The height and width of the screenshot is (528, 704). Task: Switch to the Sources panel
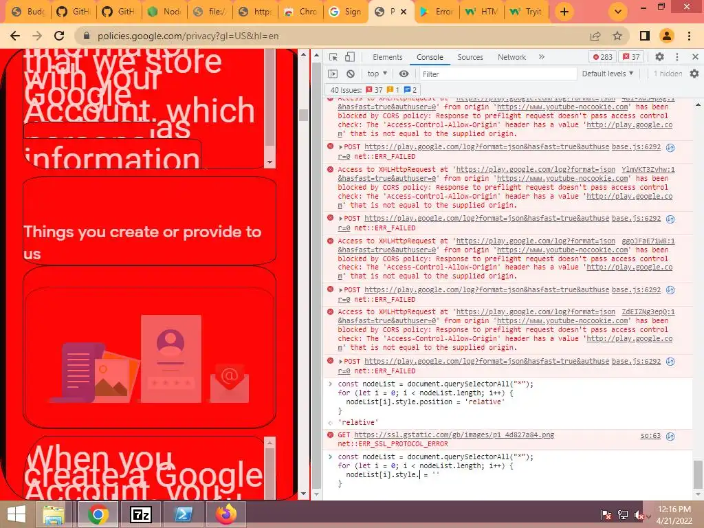point(470,57)
